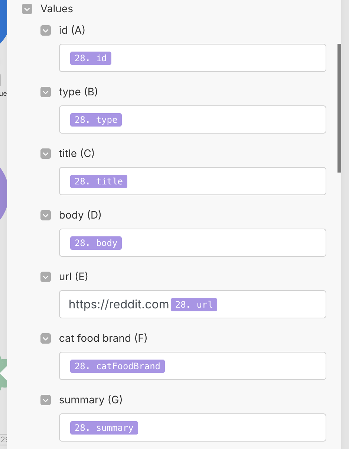Collapse the title (C) field section
Image resolution: width=349 pixels, height=449 pixels.
click(x=45, y=154)
